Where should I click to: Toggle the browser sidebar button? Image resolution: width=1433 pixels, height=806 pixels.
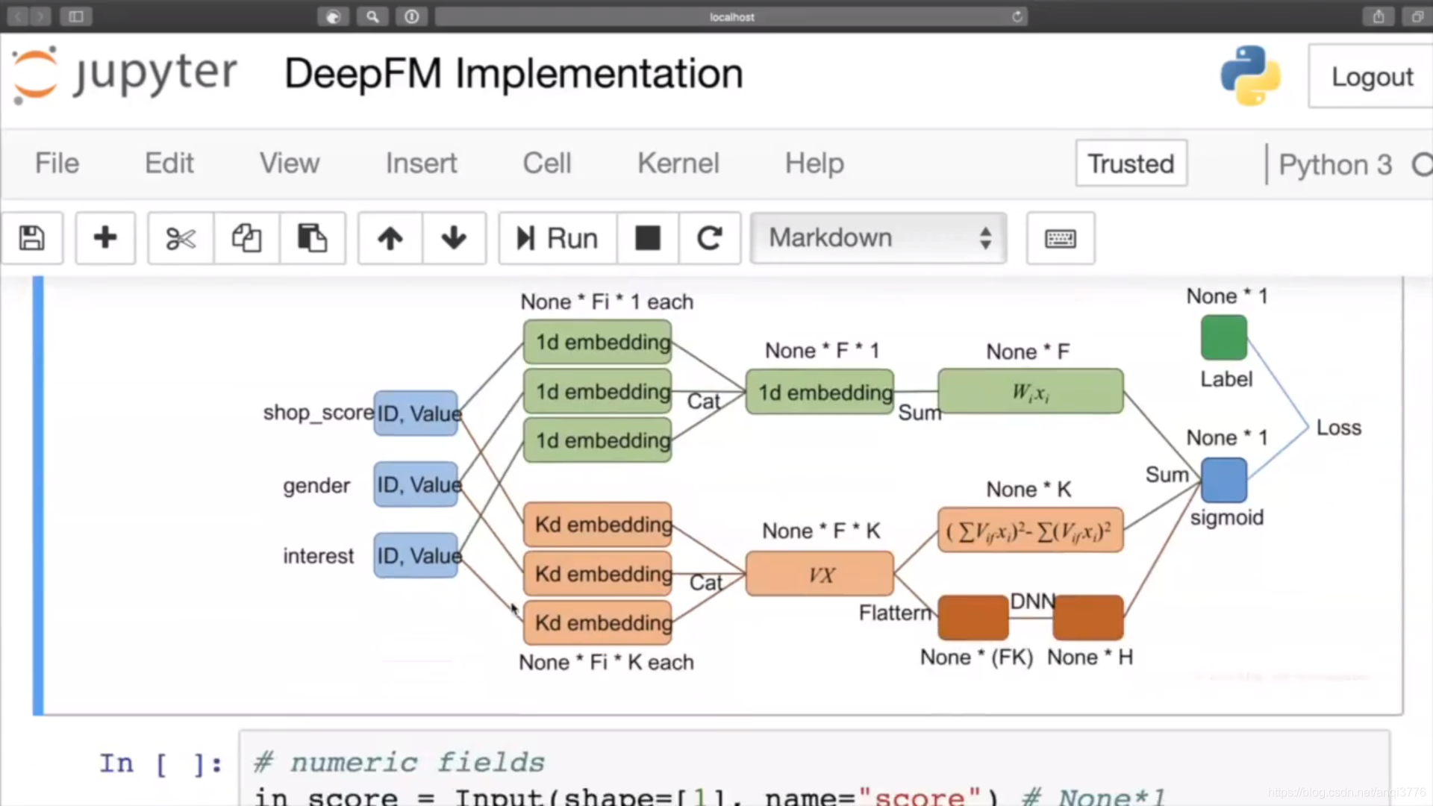pyautogui.click(x=76, y=16)
